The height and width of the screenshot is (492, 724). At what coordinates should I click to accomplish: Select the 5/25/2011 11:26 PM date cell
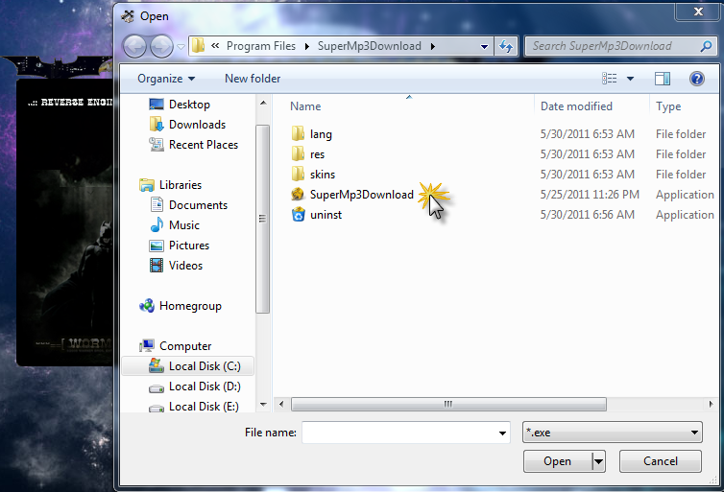[590, 195]
